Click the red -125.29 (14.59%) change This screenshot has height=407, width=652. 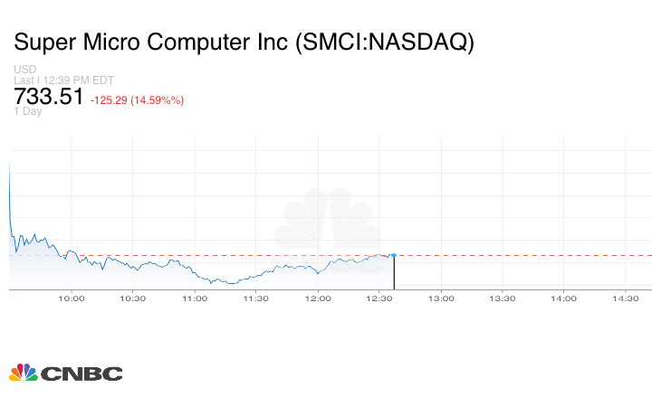[137, 99]
